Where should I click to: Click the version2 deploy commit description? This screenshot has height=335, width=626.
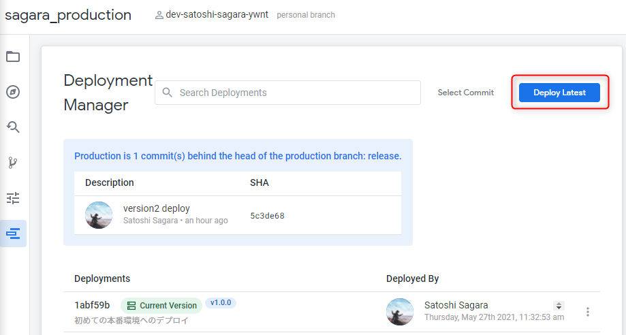(x=157, y=208)
